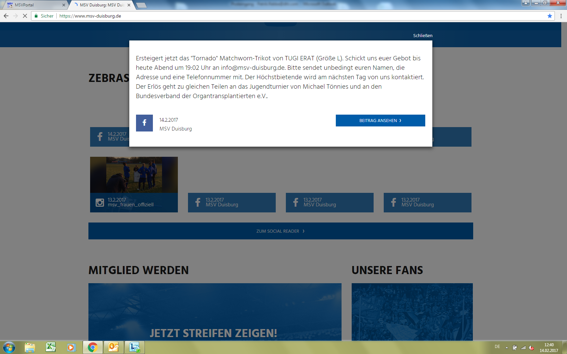This screenshot has width=567, height=354.
Task: Click the Facebook icon in the popup
Action: [144, 123]
